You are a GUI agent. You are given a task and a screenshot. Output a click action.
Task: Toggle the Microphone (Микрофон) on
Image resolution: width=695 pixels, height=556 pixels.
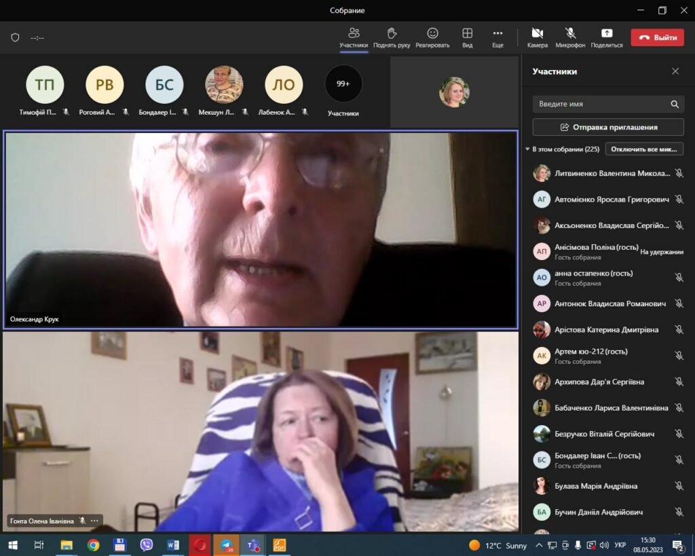click(x=570, y=37)
